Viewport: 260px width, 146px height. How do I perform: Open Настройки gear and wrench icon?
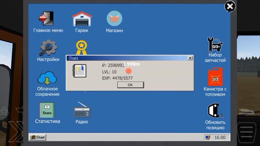(x=48, y=47)
